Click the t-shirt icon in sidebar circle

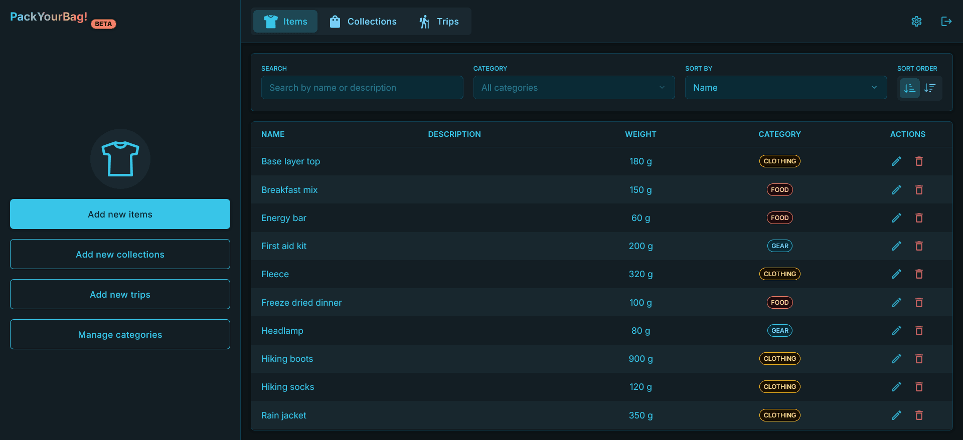click(x=120, y=159)
